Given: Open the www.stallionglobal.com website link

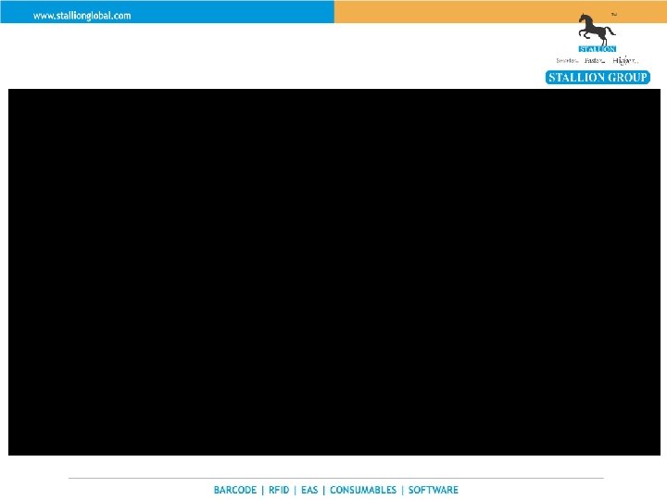Looking at the screenshot, I should (x=82, y=16).
